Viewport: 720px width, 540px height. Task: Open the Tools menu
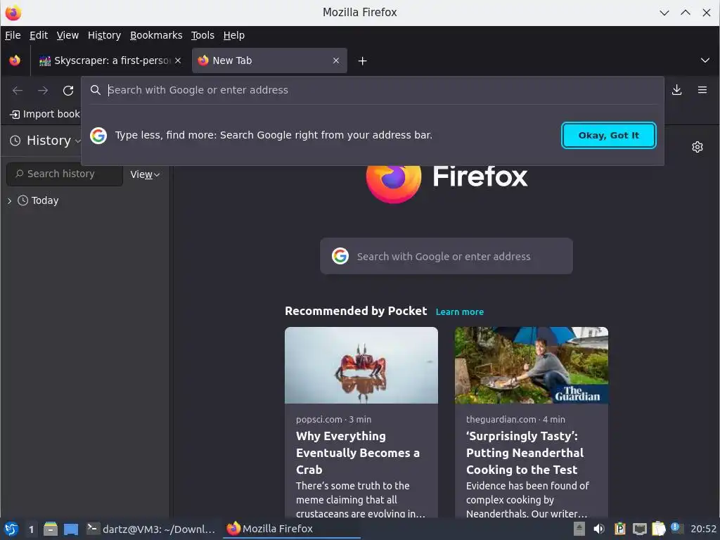pyautogui.click(x=202, y=35)
